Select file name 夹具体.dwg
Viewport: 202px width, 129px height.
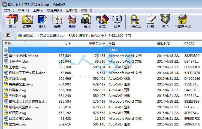pos(17,79)
